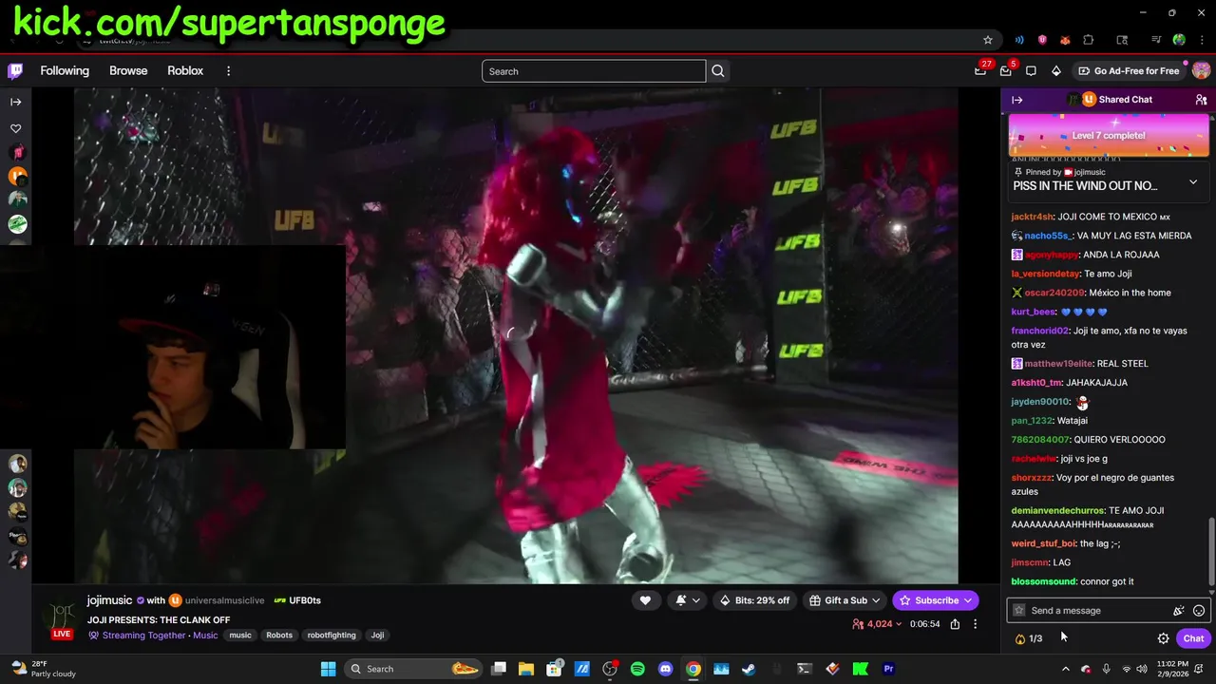
Task: Open Chrome profile avatar
Action: tap(1179, 40)
